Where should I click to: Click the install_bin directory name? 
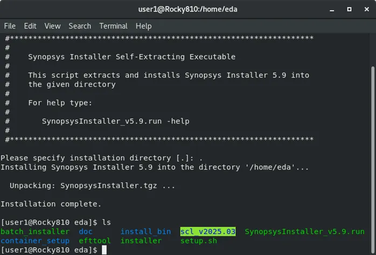point(146,231)
